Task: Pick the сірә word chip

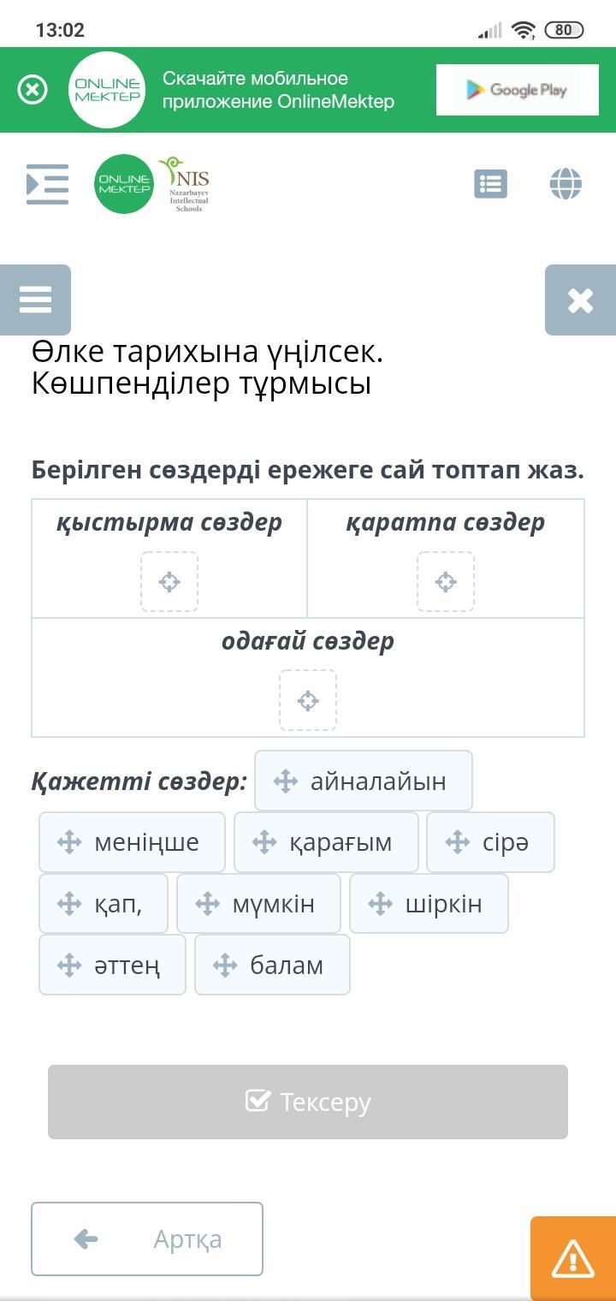Action: point(490,842)
